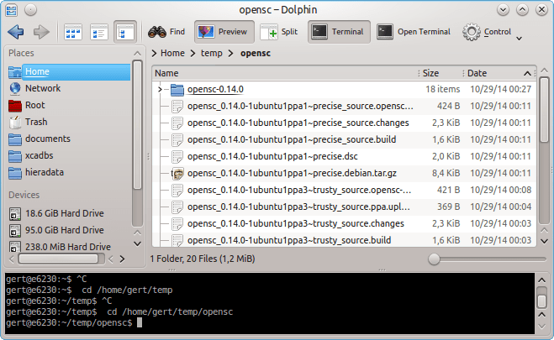Click the 18 items size cell
554x340 pixels.
pos(442,90)
